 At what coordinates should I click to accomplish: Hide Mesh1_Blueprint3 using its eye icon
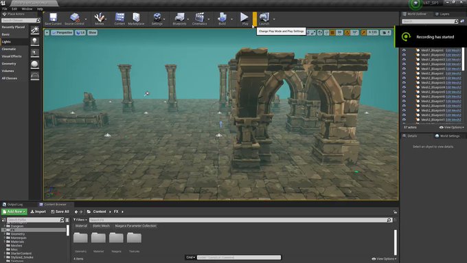click(404, 60)
